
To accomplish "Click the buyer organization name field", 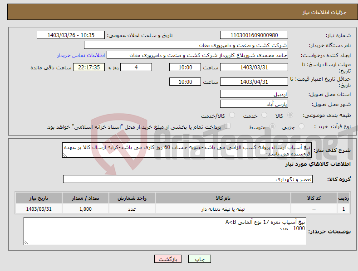I will tap(186, 45).
